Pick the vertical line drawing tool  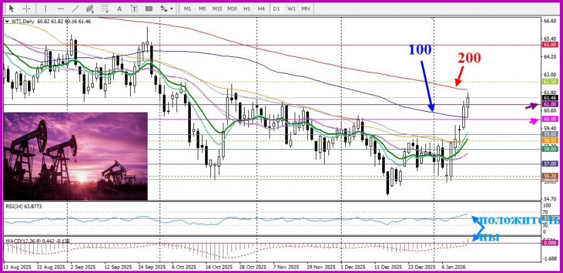pyautogui.click(x=44, y=8)
